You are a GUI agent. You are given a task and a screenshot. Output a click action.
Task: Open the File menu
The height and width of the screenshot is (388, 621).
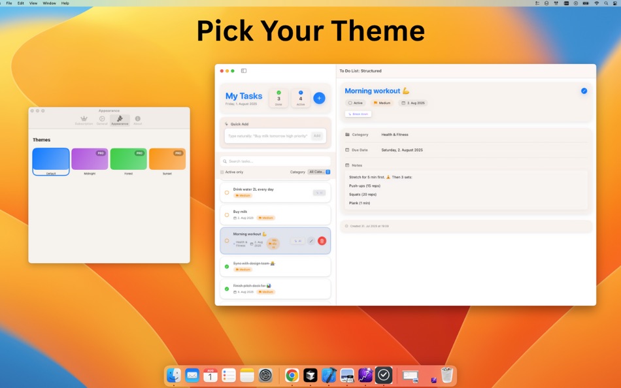[x=9, y=3]
